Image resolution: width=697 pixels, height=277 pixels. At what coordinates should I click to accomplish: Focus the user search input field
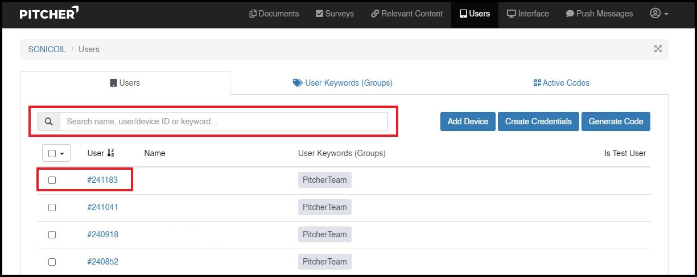pyautogui.click(x=224, y=121)
